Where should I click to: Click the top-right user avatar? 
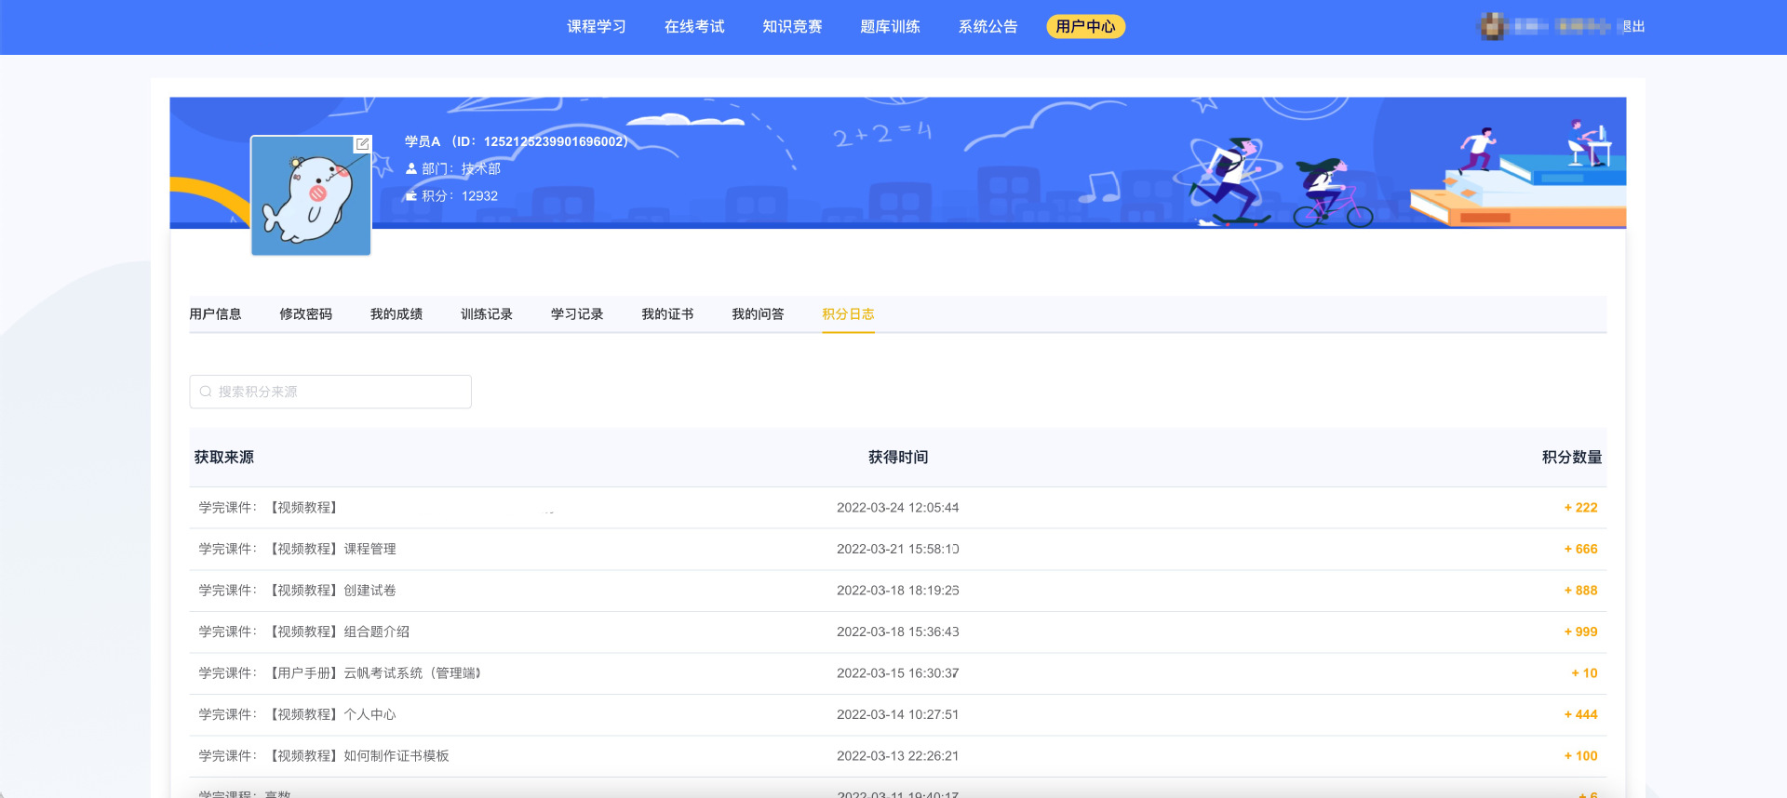[1493, 27]
